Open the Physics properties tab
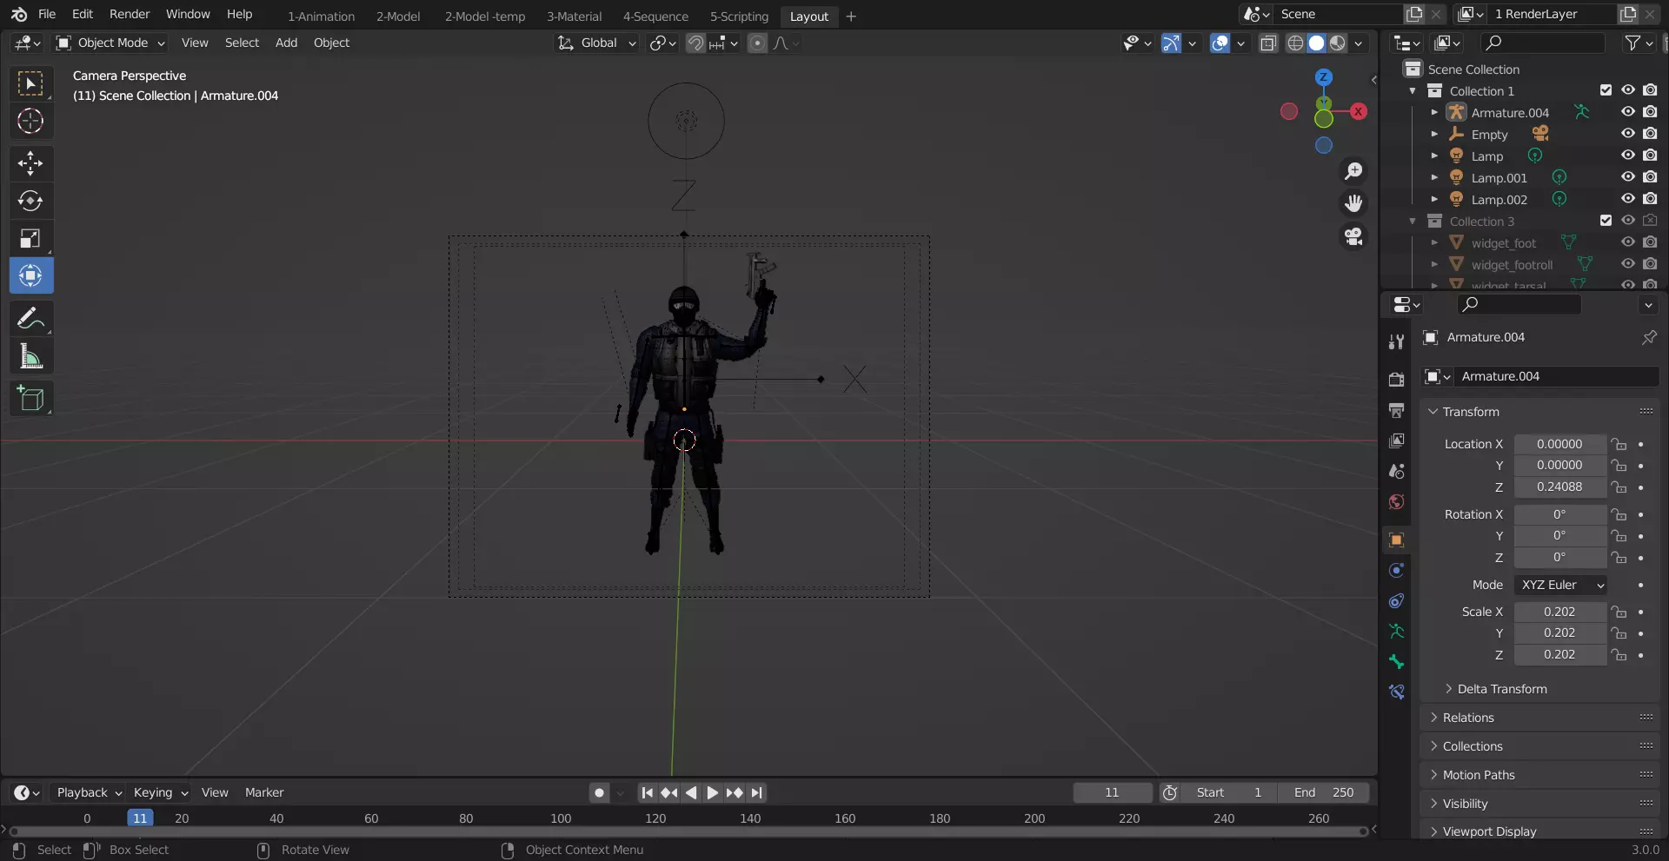This screenshot has width=1669, height=861. [x=1396, y=570]
